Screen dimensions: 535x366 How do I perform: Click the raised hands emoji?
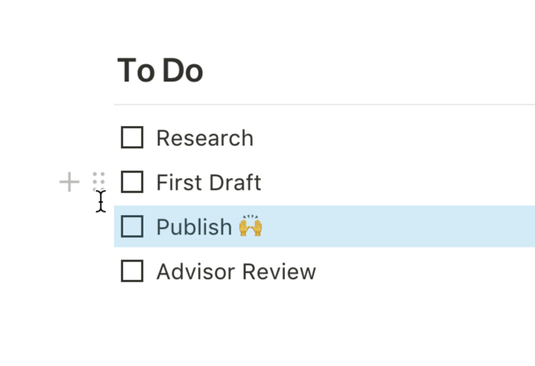[251, 227]
